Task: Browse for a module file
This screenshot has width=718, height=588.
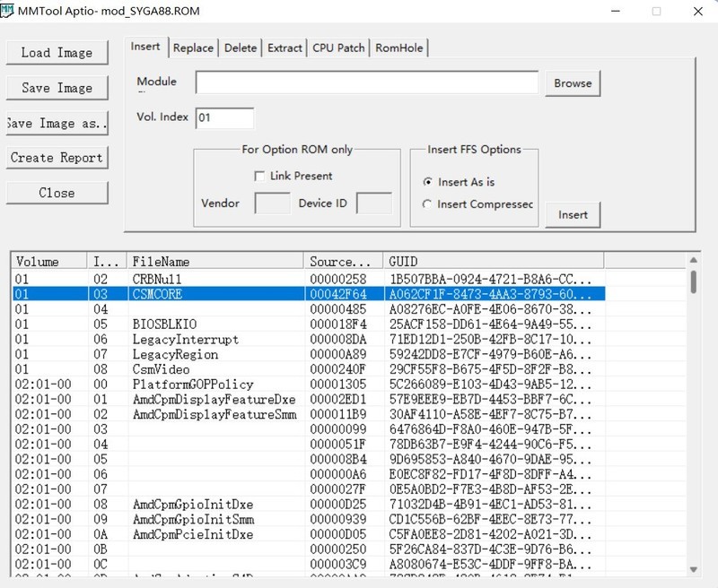Action: pyautogui.click(x=573, y=83)
